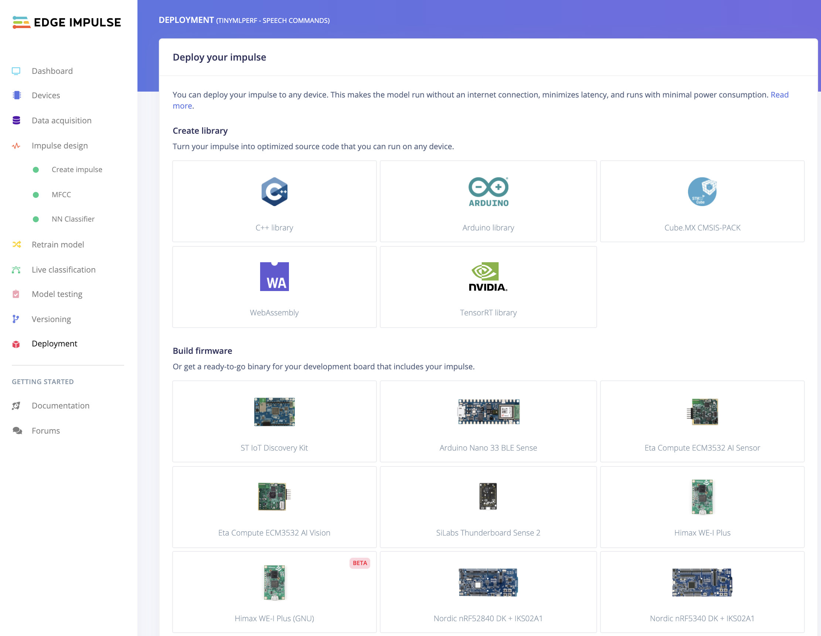Select the Nordic nRF52840 DK board image
Screen dimensions: 821x636
click(x=488, y=582)
